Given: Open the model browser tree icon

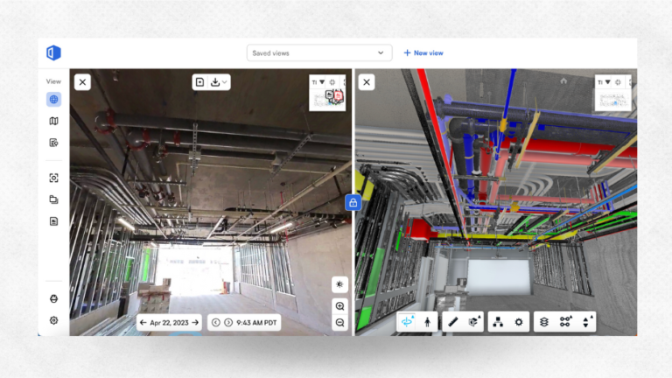Looking at the screenshot, I should [x=498, y=322].
